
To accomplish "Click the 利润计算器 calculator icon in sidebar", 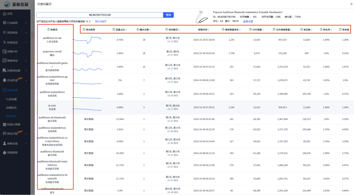I will pyautogui.click(x=5, y=124).
